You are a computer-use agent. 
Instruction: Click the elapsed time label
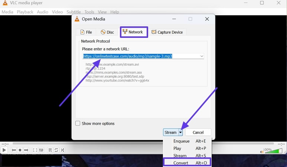[x=5, y=144]
